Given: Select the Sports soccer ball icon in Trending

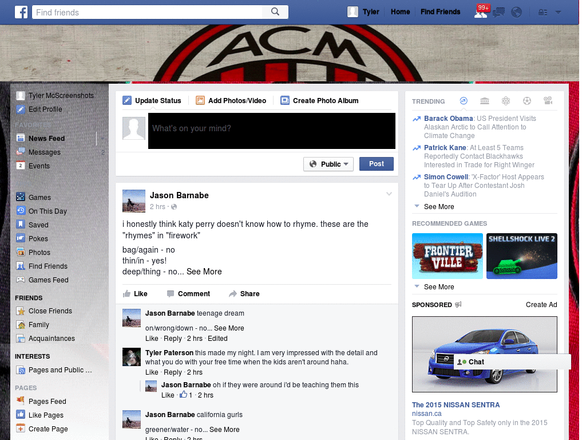Looking at the screenshot, I should [527, 101].
